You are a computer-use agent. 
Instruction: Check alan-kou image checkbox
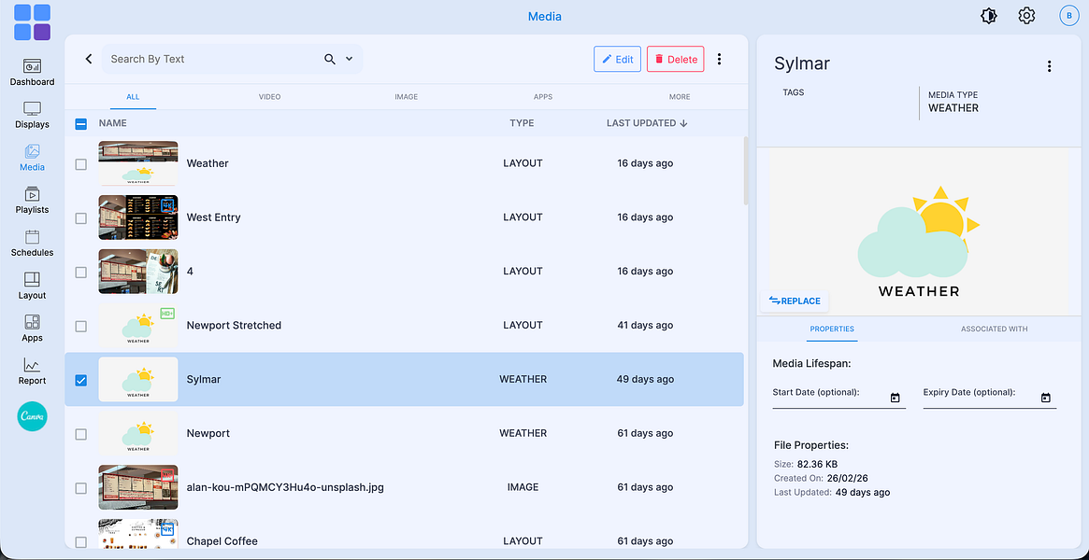click(80, 488)
